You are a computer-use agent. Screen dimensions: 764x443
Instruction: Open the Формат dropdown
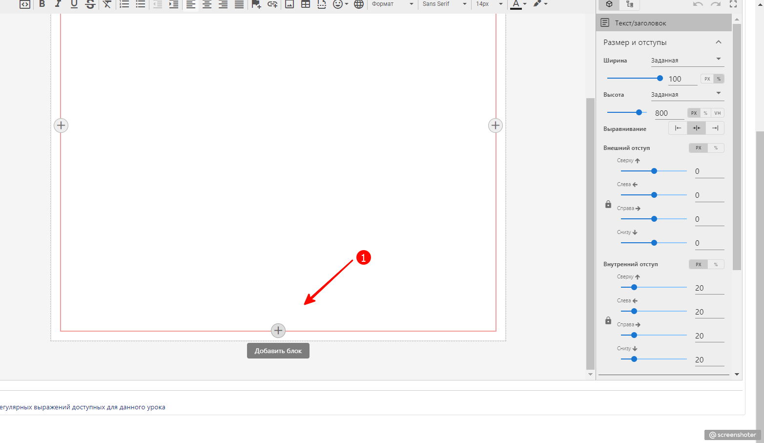(x=392, y=4)
